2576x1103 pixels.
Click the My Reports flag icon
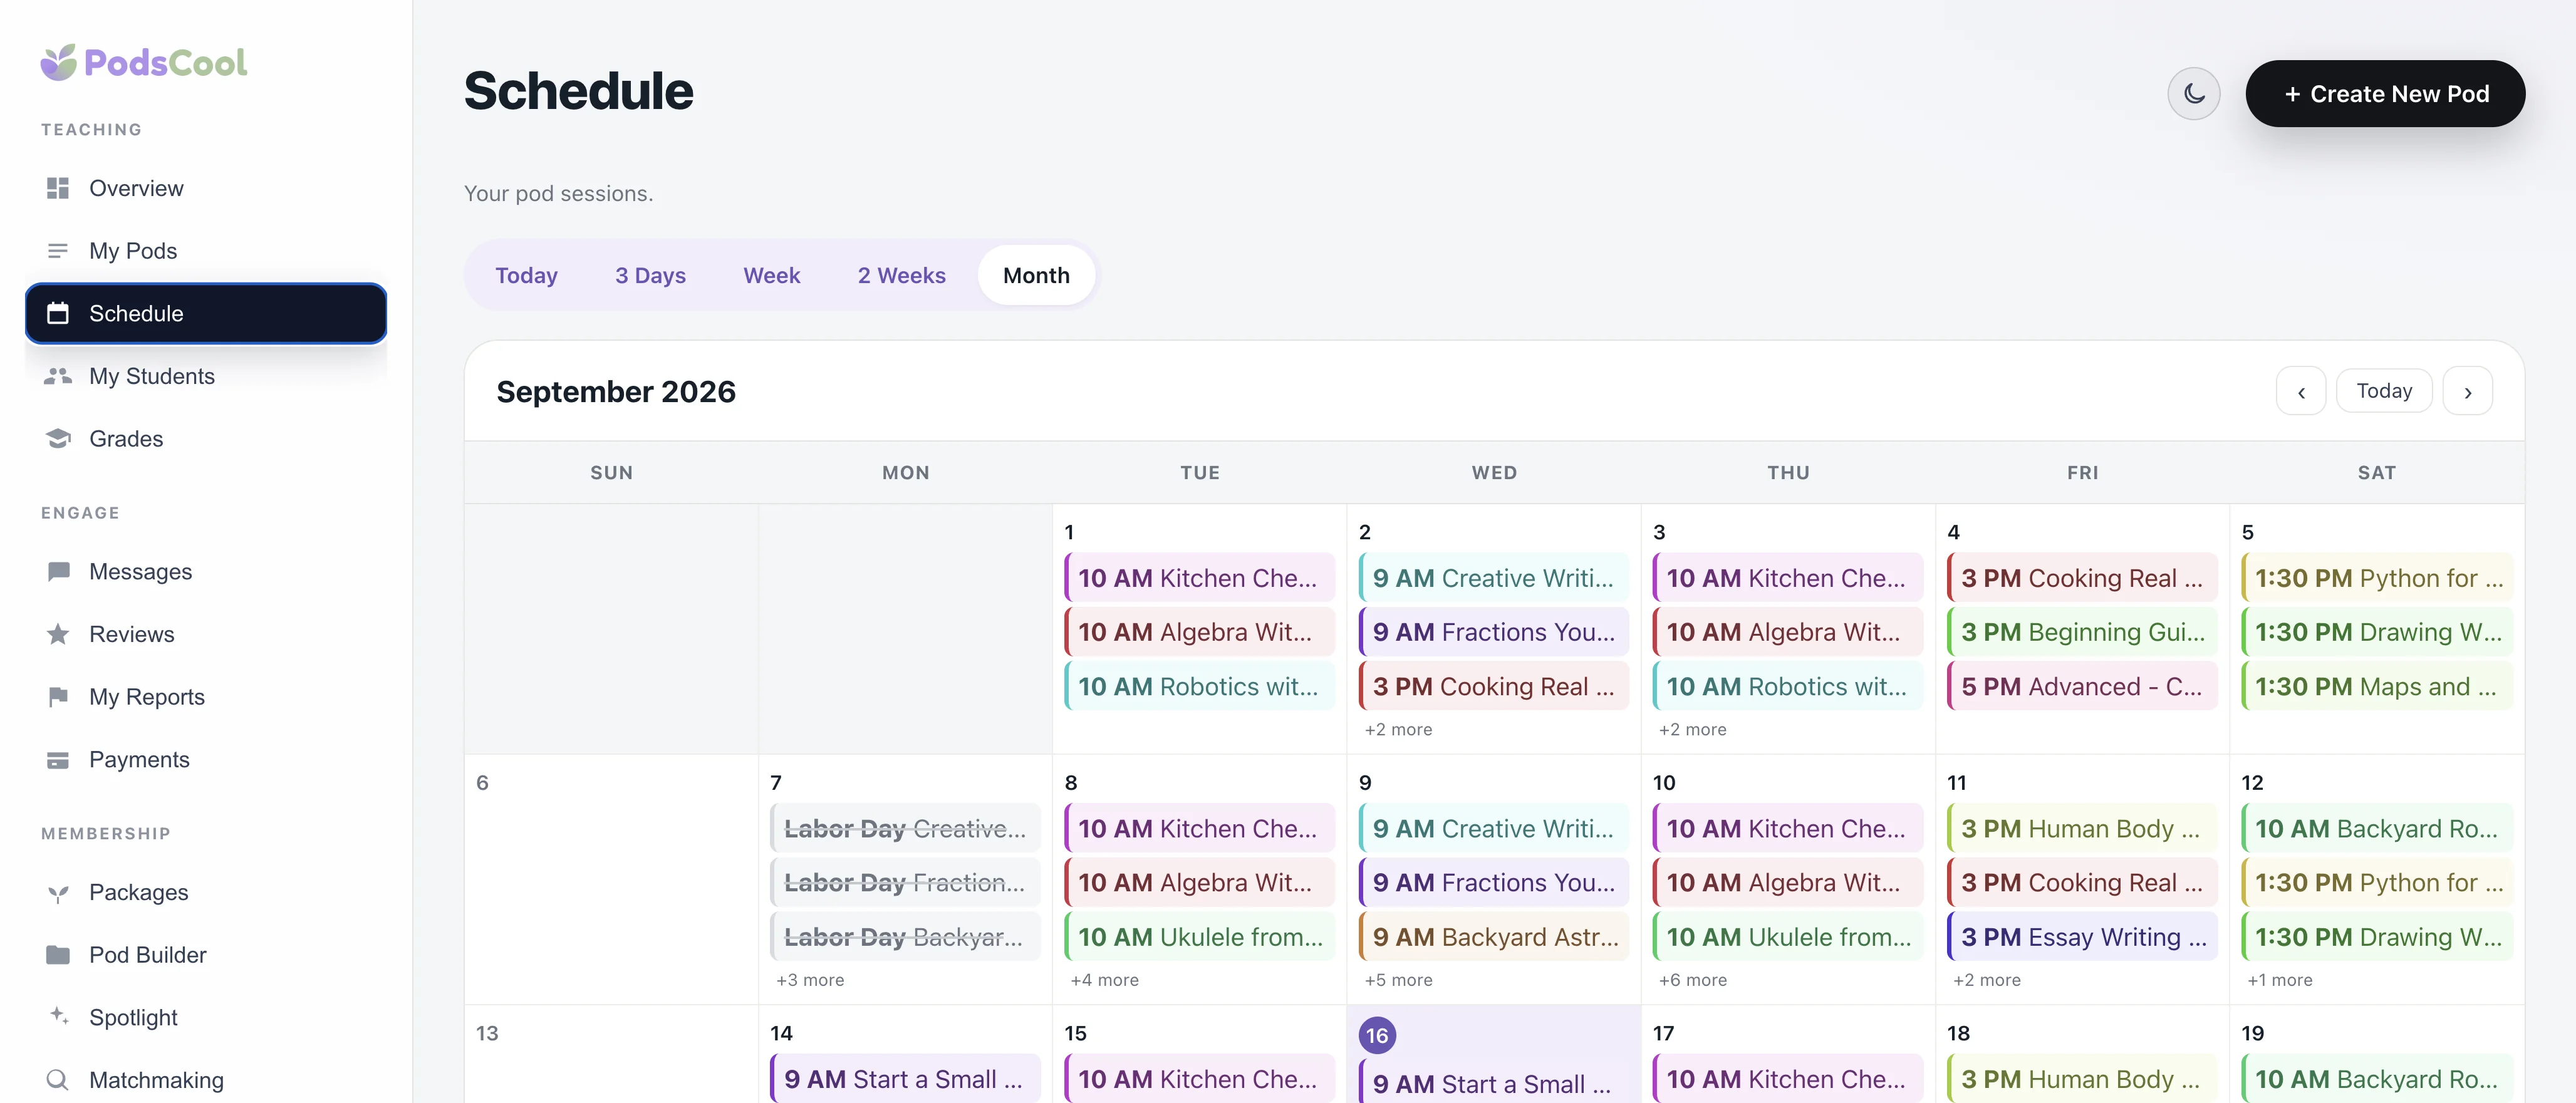pos(58,697)
